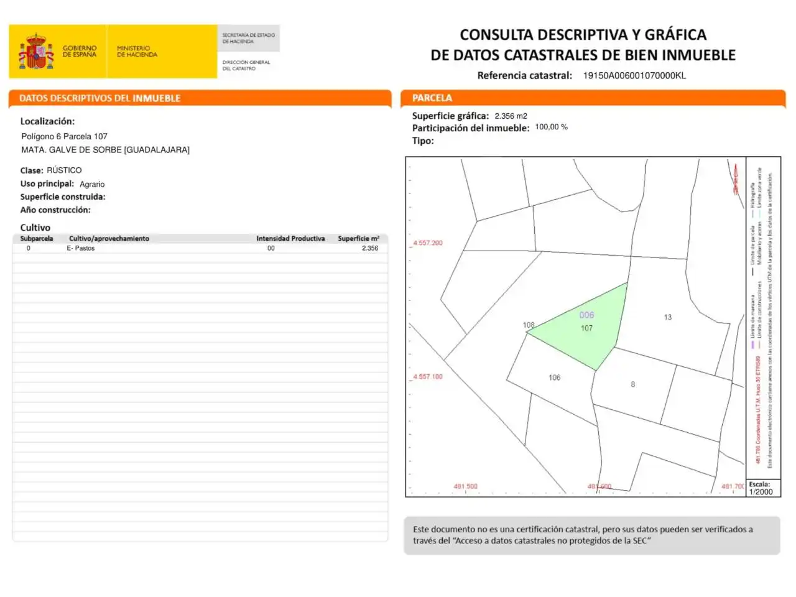Click parcel number '106' on the map
This screenshot has height=597, width=796.
click(555, 377)
